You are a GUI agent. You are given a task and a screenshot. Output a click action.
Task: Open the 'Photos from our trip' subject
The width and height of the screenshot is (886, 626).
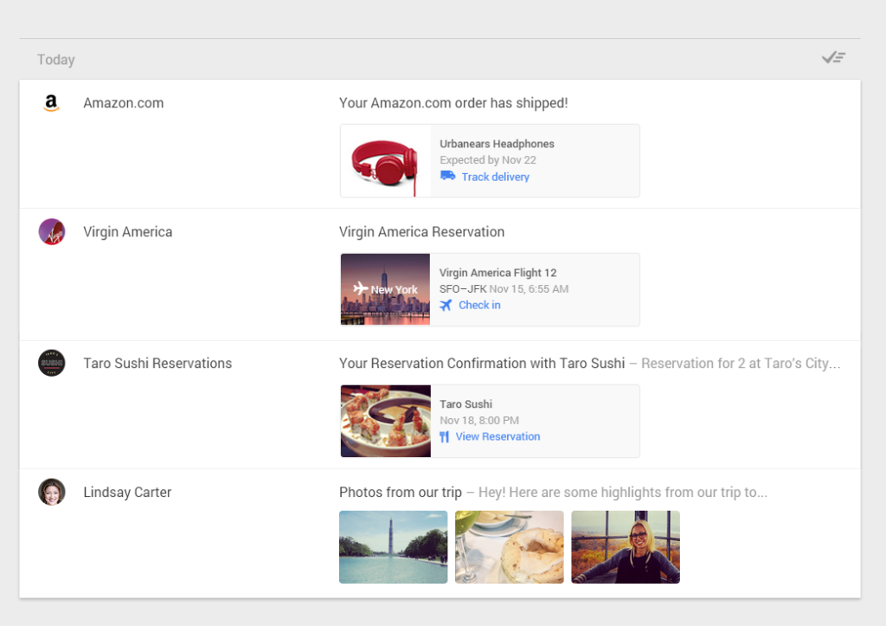(x=401, y=493)
